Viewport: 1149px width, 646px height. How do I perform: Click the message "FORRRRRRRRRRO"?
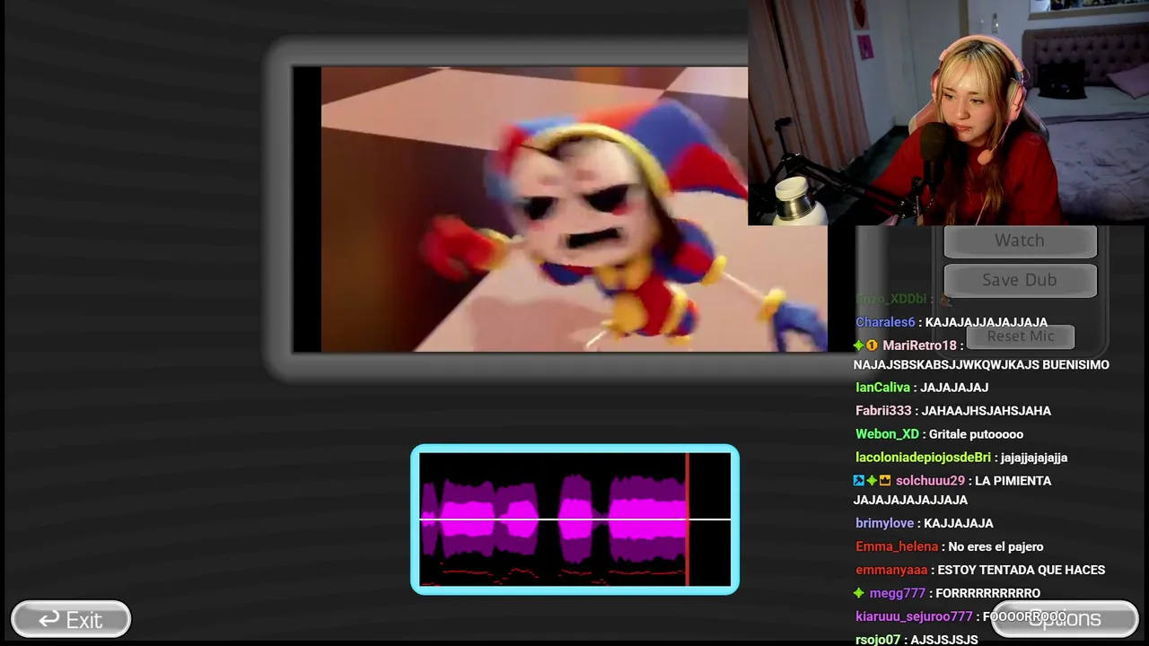pyautogui.click(x=987, y=593)
